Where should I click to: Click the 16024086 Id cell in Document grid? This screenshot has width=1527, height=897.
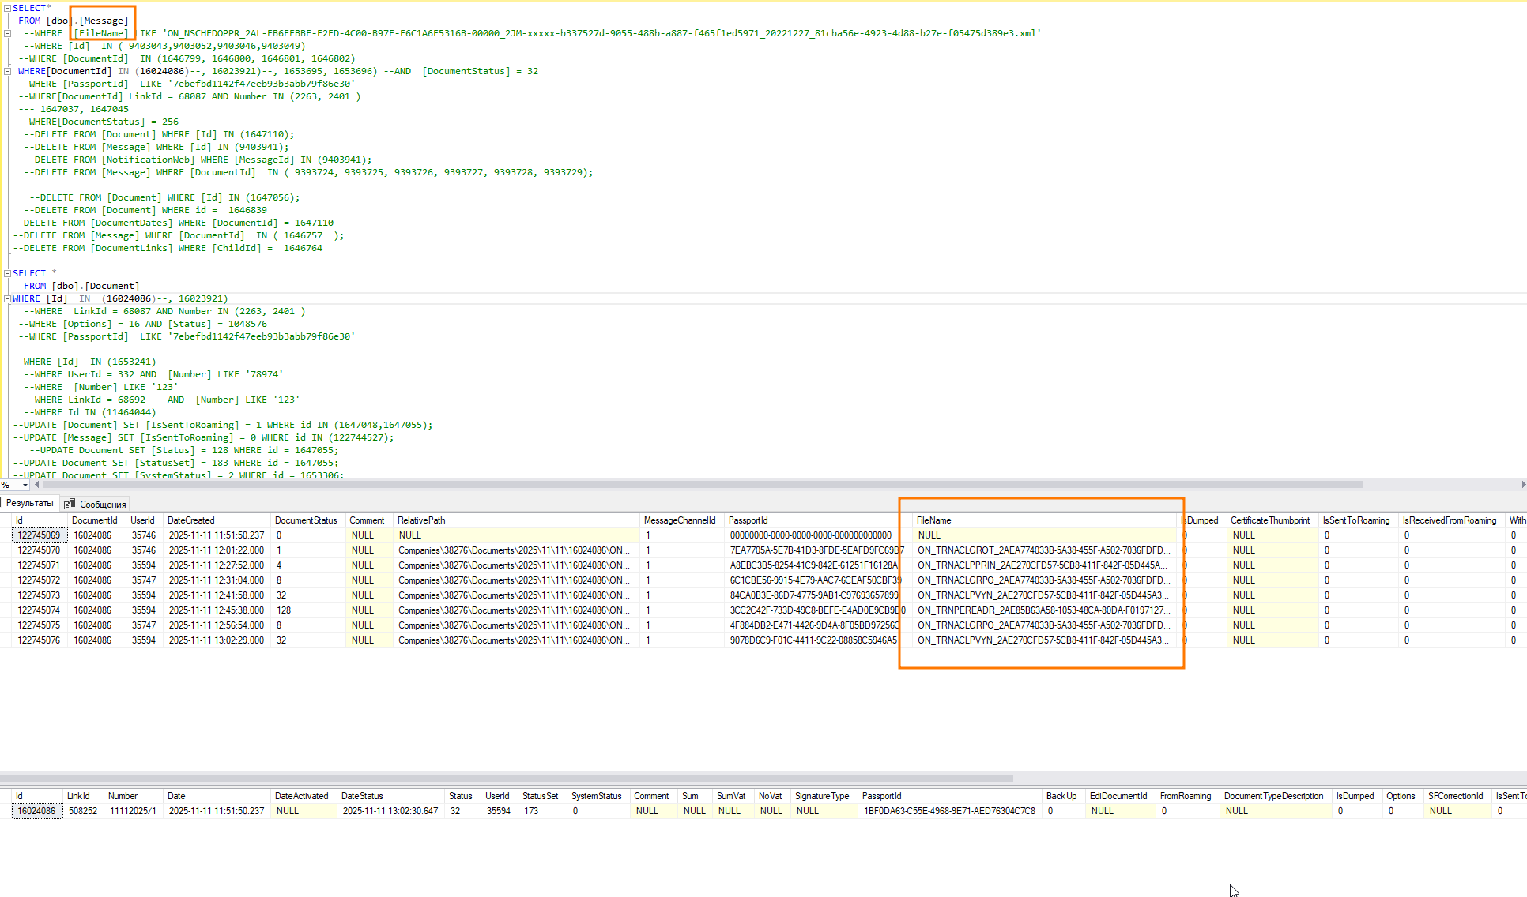[x=36, y=811]
